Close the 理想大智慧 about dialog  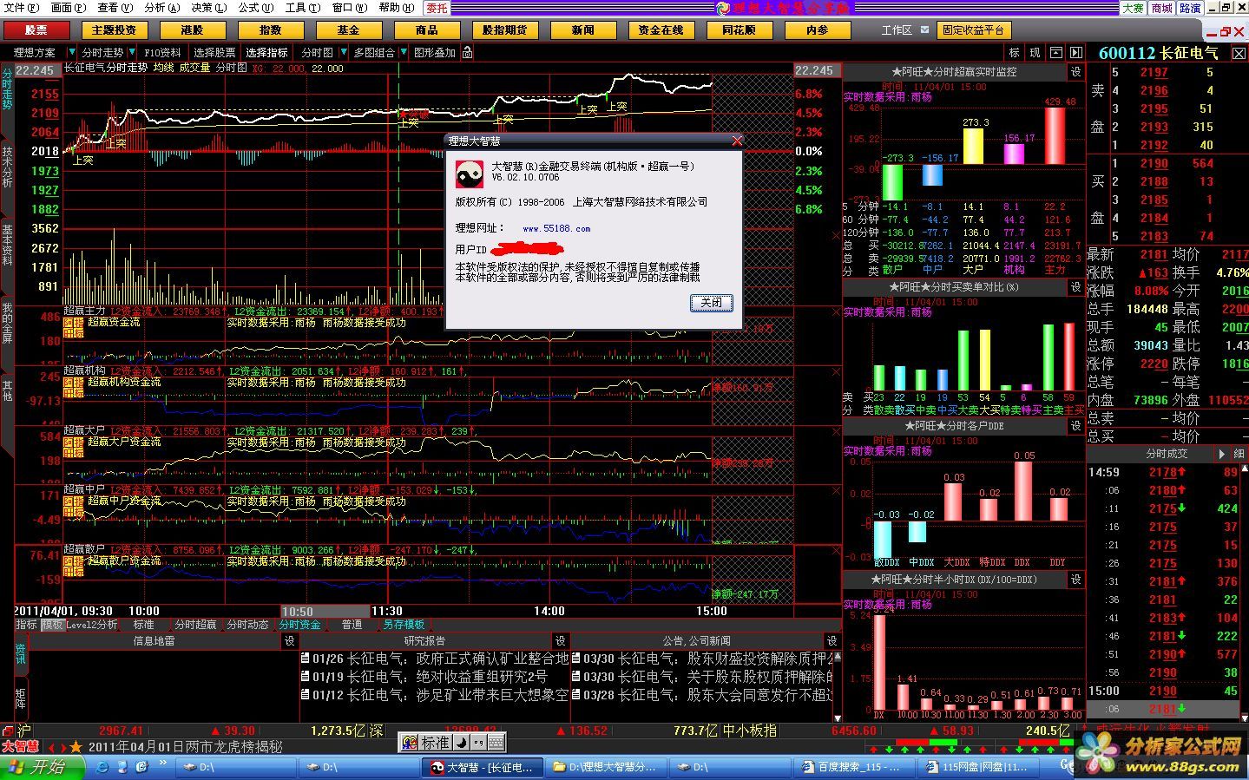pos(737,141)
